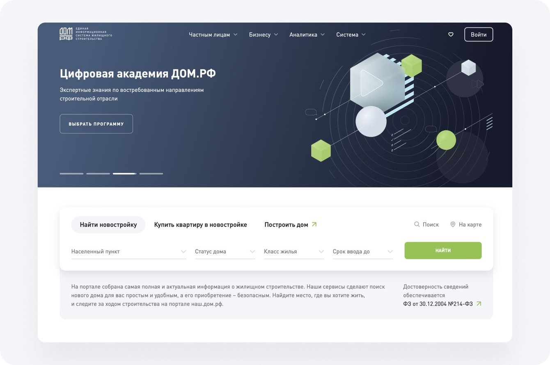This screenshot has height=365, width=550.
Task: Click the ДОМ.РФ logo in the header
Action: click(x=86, y=34)
